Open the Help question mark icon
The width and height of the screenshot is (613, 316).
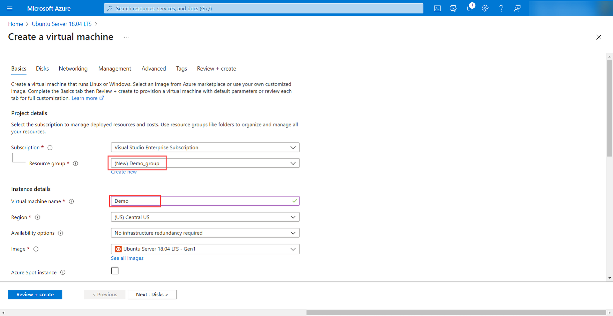tap(501, 8)
